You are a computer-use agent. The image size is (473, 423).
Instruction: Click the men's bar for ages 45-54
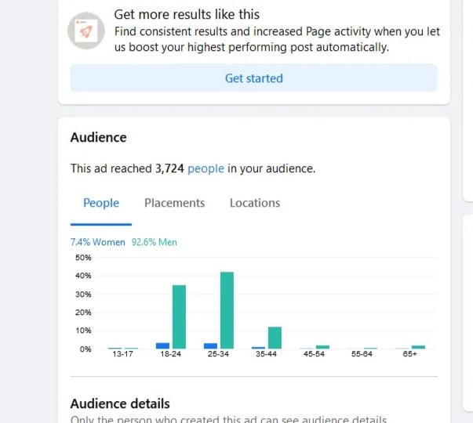click(322, 346)
